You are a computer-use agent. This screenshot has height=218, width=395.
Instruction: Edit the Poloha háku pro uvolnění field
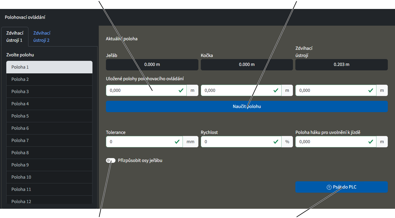(x=336, y=142)
